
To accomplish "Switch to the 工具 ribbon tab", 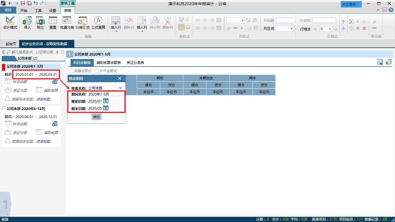I will (x=38, y=11).
